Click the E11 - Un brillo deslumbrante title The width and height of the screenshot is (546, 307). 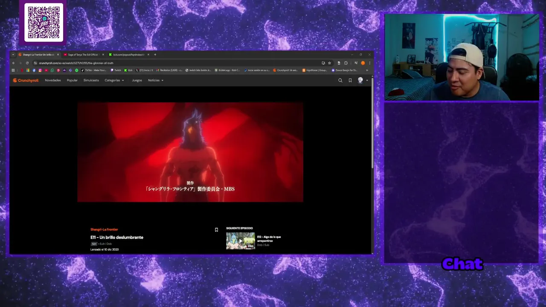point(117,237)
